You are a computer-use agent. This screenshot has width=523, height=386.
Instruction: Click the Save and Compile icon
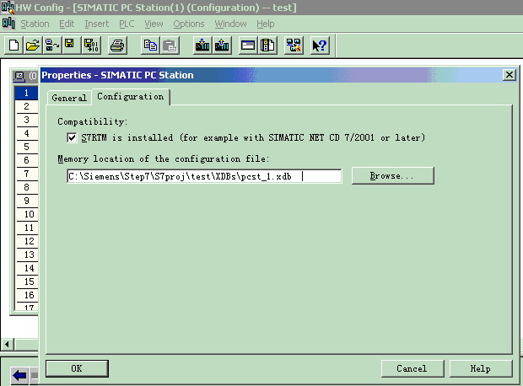[91, 45]
